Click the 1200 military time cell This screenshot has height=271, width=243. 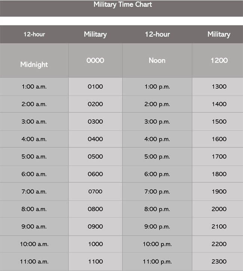(219, 60)
